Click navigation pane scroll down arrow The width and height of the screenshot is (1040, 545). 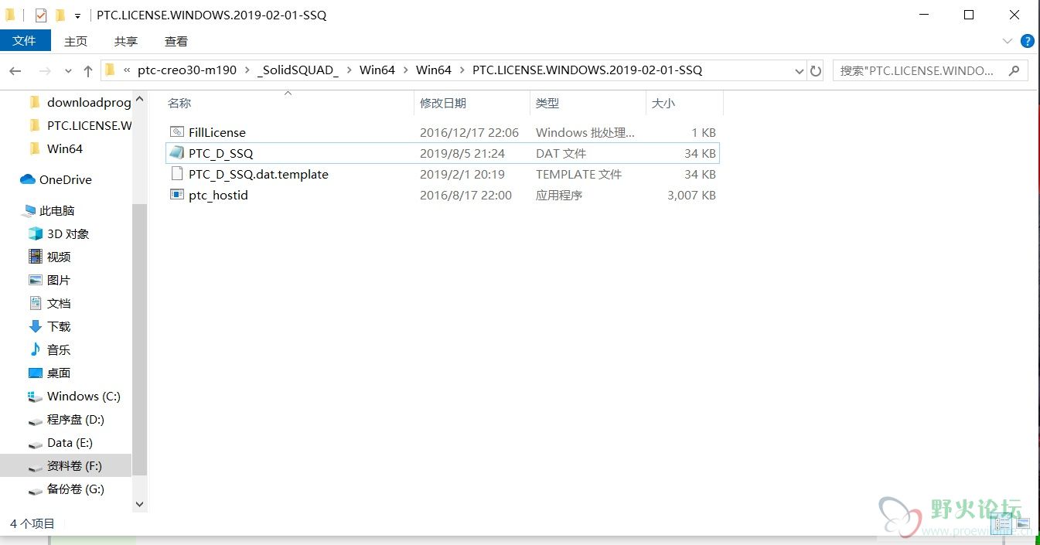pyautogui.click(x=140, y=504)
